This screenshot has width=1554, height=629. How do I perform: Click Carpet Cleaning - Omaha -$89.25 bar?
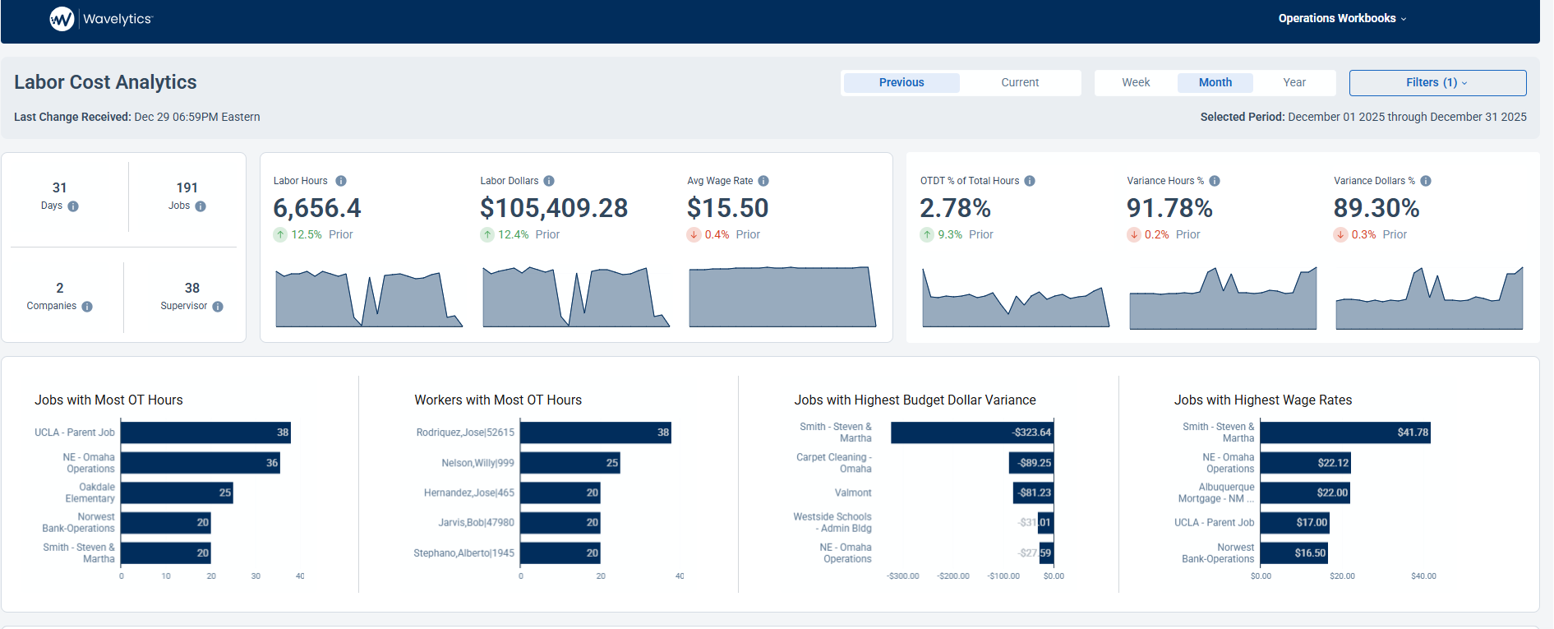click(1031, 463)
